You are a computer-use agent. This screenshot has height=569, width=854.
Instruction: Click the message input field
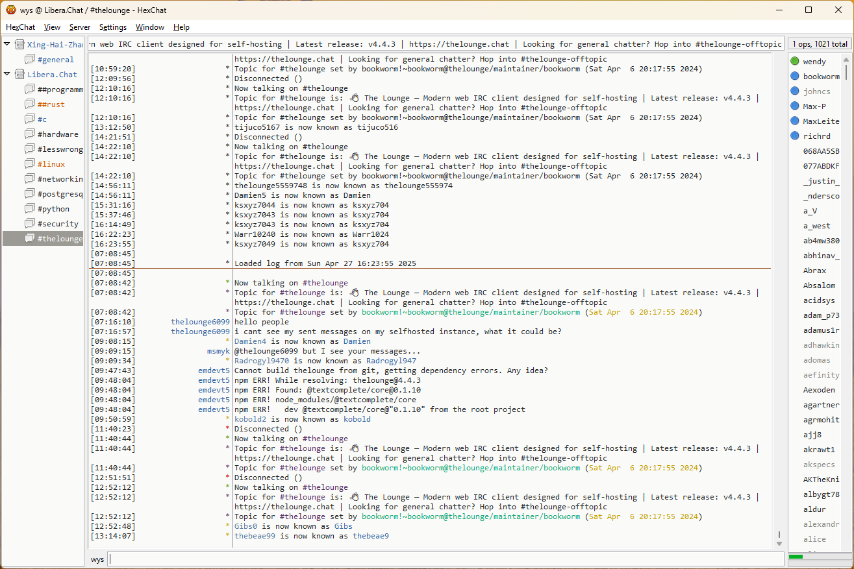tap(445, 559)
